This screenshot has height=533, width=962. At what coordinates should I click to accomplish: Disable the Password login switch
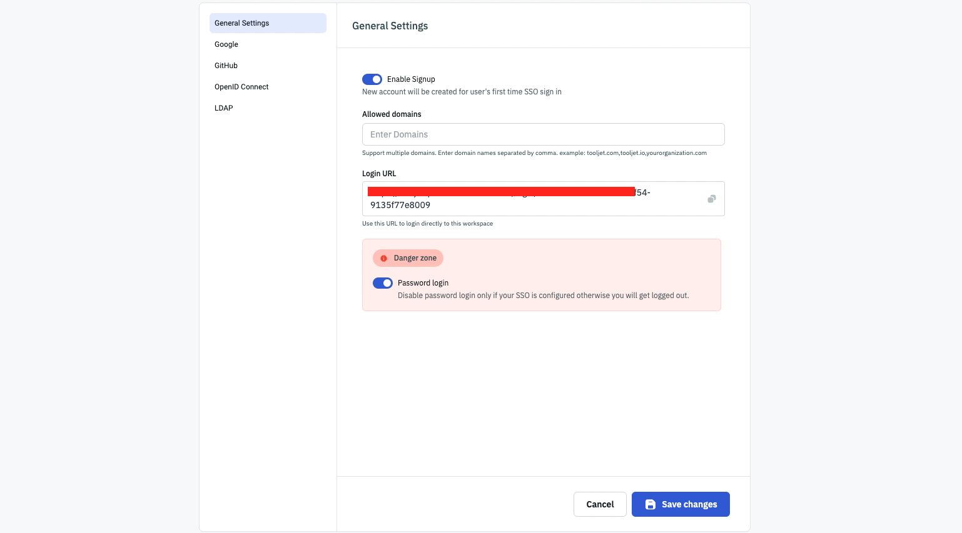coord(383,283)
